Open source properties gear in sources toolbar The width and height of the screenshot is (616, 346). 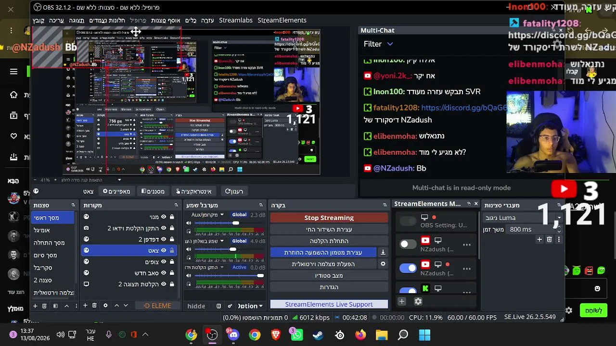point(105,306)
